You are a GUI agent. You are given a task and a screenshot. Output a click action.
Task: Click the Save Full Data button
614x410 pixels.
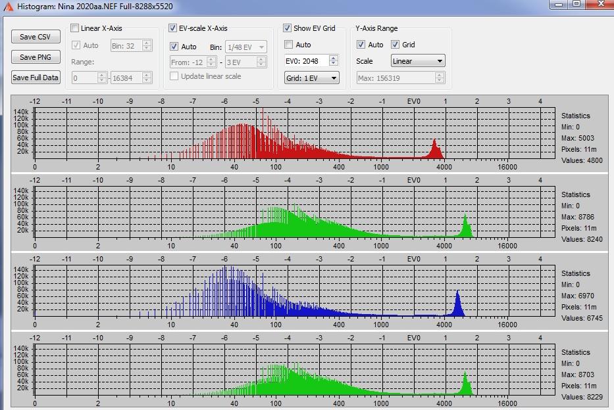(x=36, y=78)
